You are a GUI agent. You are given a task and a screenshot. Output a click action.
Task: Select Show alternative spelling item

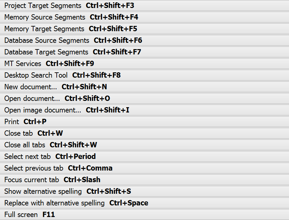pos(43,191)
